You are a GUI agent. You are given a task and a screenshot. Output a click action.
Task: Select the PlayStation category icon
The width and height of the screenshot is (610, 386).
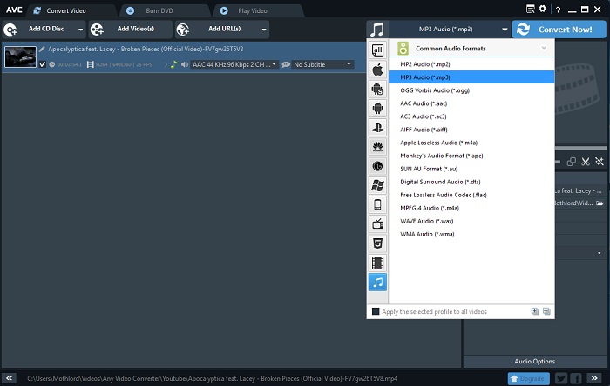click(x=377, y=128)
